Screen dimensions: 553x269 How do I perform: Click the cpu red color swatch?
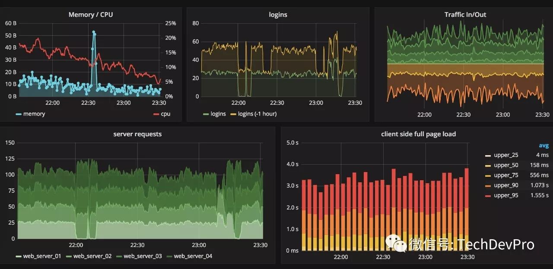[x=156, y=114]
